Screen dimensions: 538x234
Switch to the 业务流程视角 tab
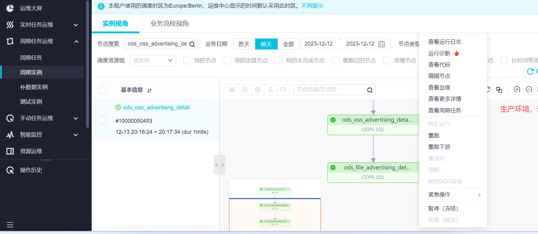tap(169, 24)
